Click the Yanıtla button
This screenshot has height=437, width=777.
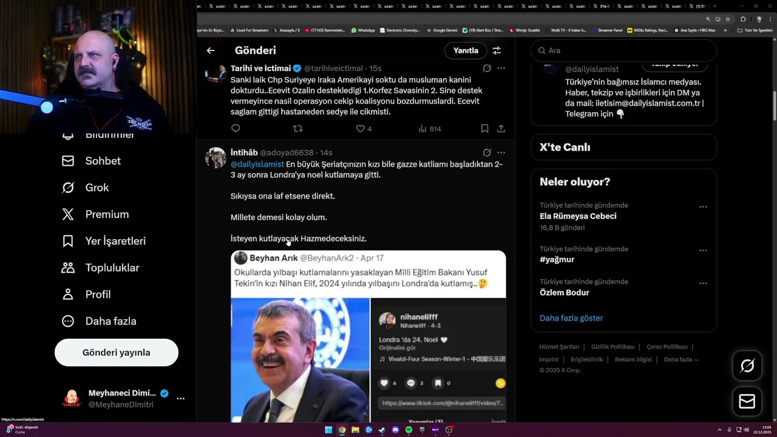(x=466, y=50)
